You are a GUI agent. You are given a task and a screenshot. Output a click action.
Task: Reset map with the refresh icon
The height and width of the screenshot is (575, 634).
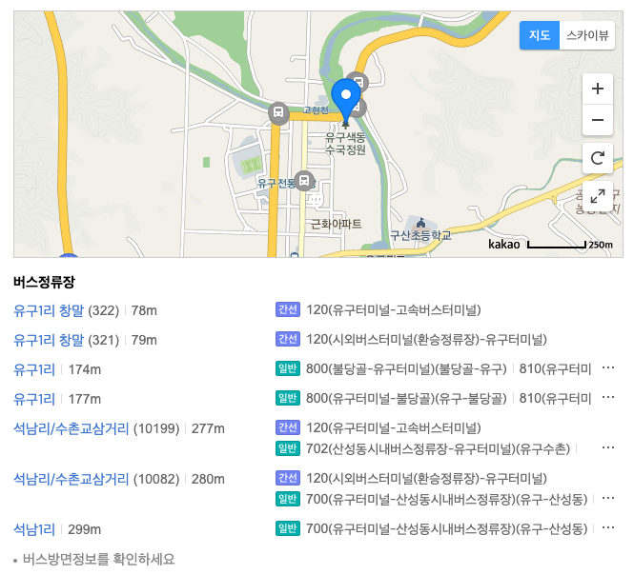[598, 158]
